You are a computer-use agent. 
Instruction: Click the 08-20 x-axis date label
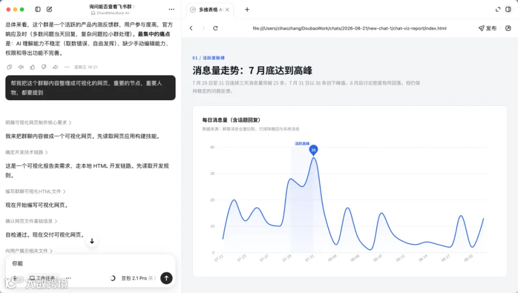tap(468, 258)
